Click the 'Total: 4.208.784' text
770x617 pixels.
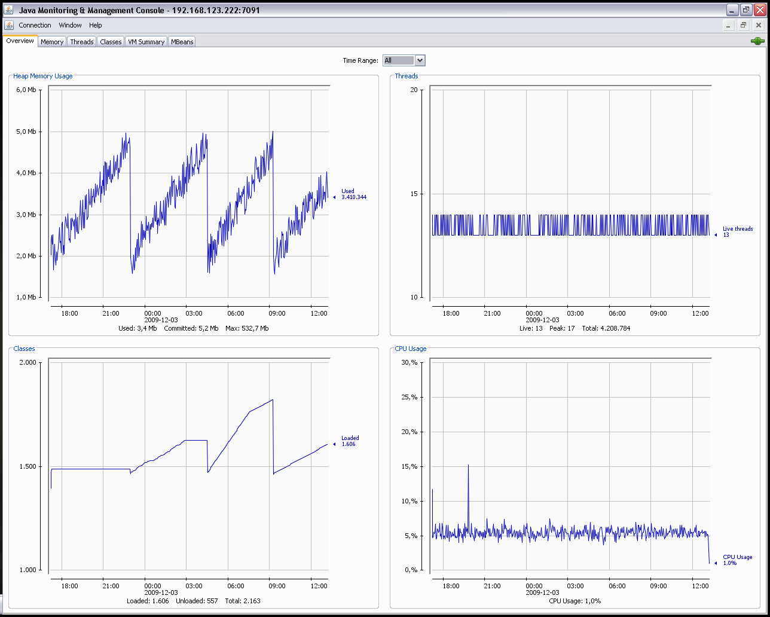click(x=606, y=328)
